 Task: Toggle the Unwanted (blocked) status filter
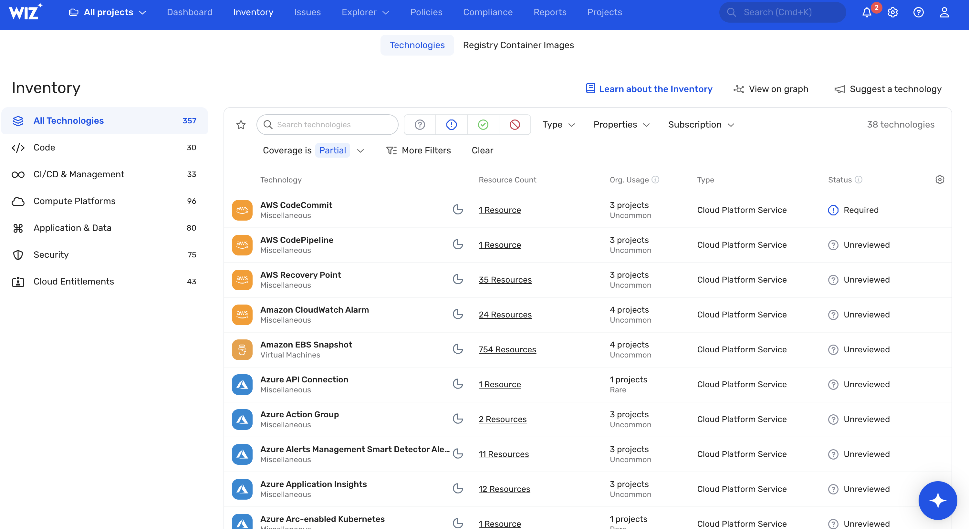coord(515,125)
